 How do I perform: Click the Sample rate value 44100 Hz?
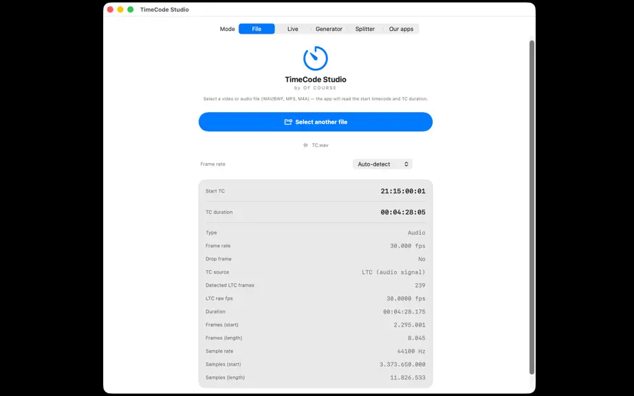tap(411, 351)
